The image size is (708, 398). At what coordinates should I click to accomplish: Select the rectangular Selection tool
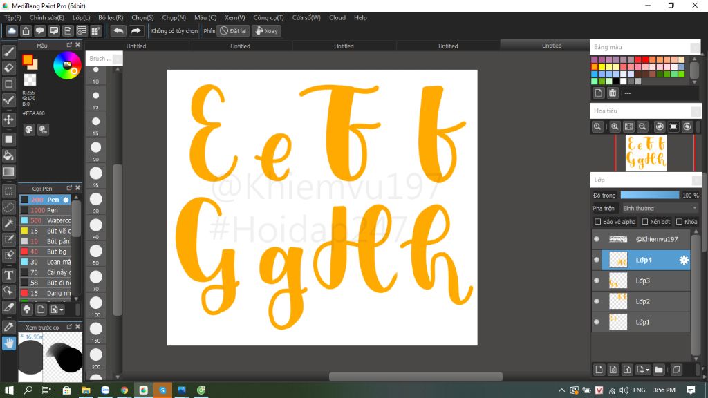(8, 191)
